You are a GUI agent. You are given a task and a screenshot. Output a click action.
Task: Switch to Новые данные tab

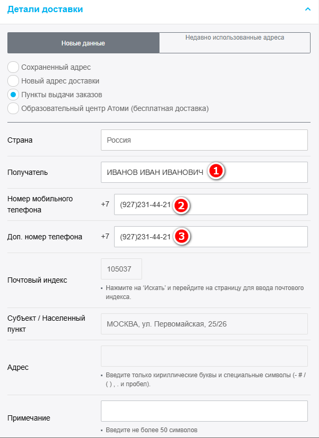click(83, 43)
